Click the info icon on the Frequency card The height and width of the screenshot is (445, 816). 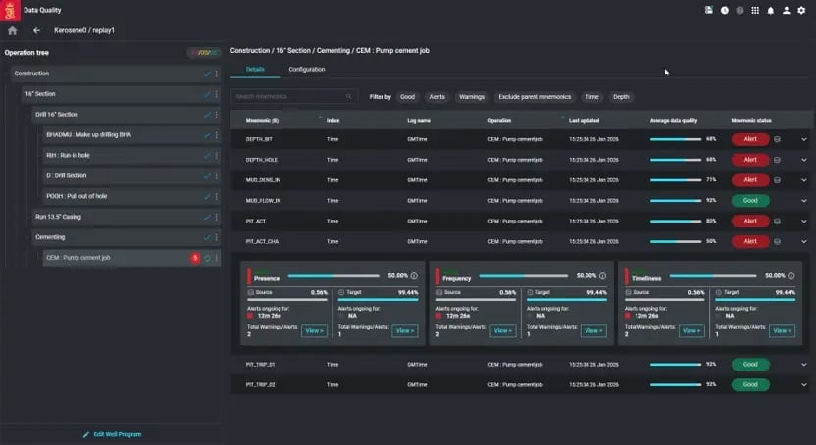602,276
